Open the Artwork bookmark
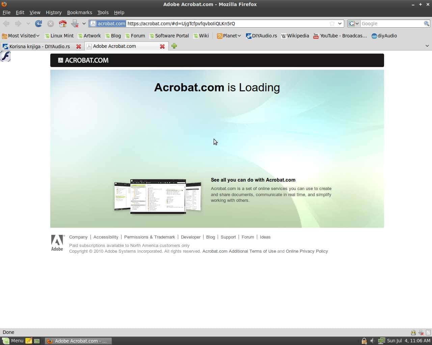Viewport: 432px width, 345px height. [89, 36]
